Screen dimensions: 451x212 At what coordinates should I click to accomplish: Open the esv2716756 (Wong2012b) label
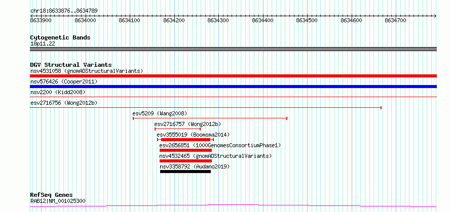pyautogui.click(x=64, y=103)
